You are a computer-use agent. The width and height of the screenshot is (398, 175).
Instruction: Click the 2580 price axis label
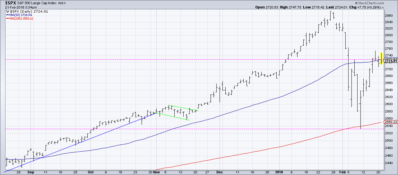(389, 111)
